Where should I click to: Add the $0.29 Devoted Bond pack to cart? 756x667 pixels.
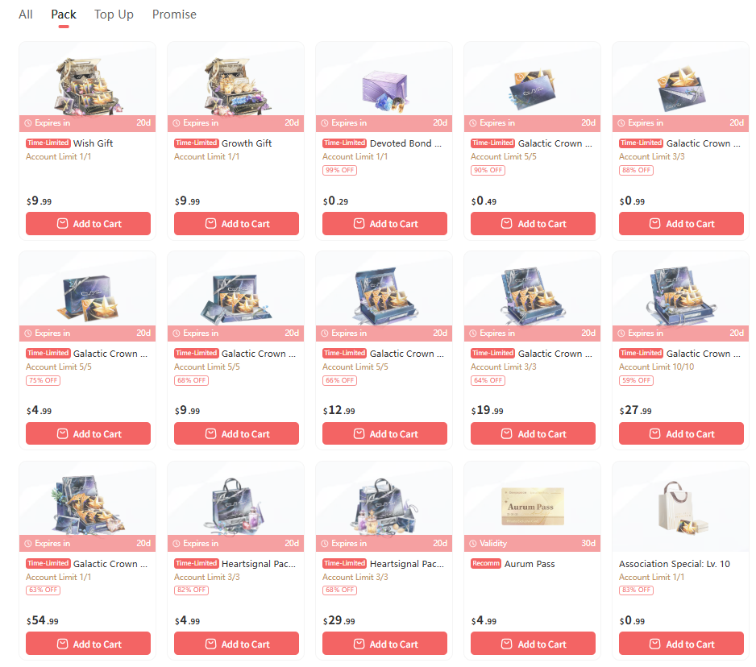(x=384, y=224)
